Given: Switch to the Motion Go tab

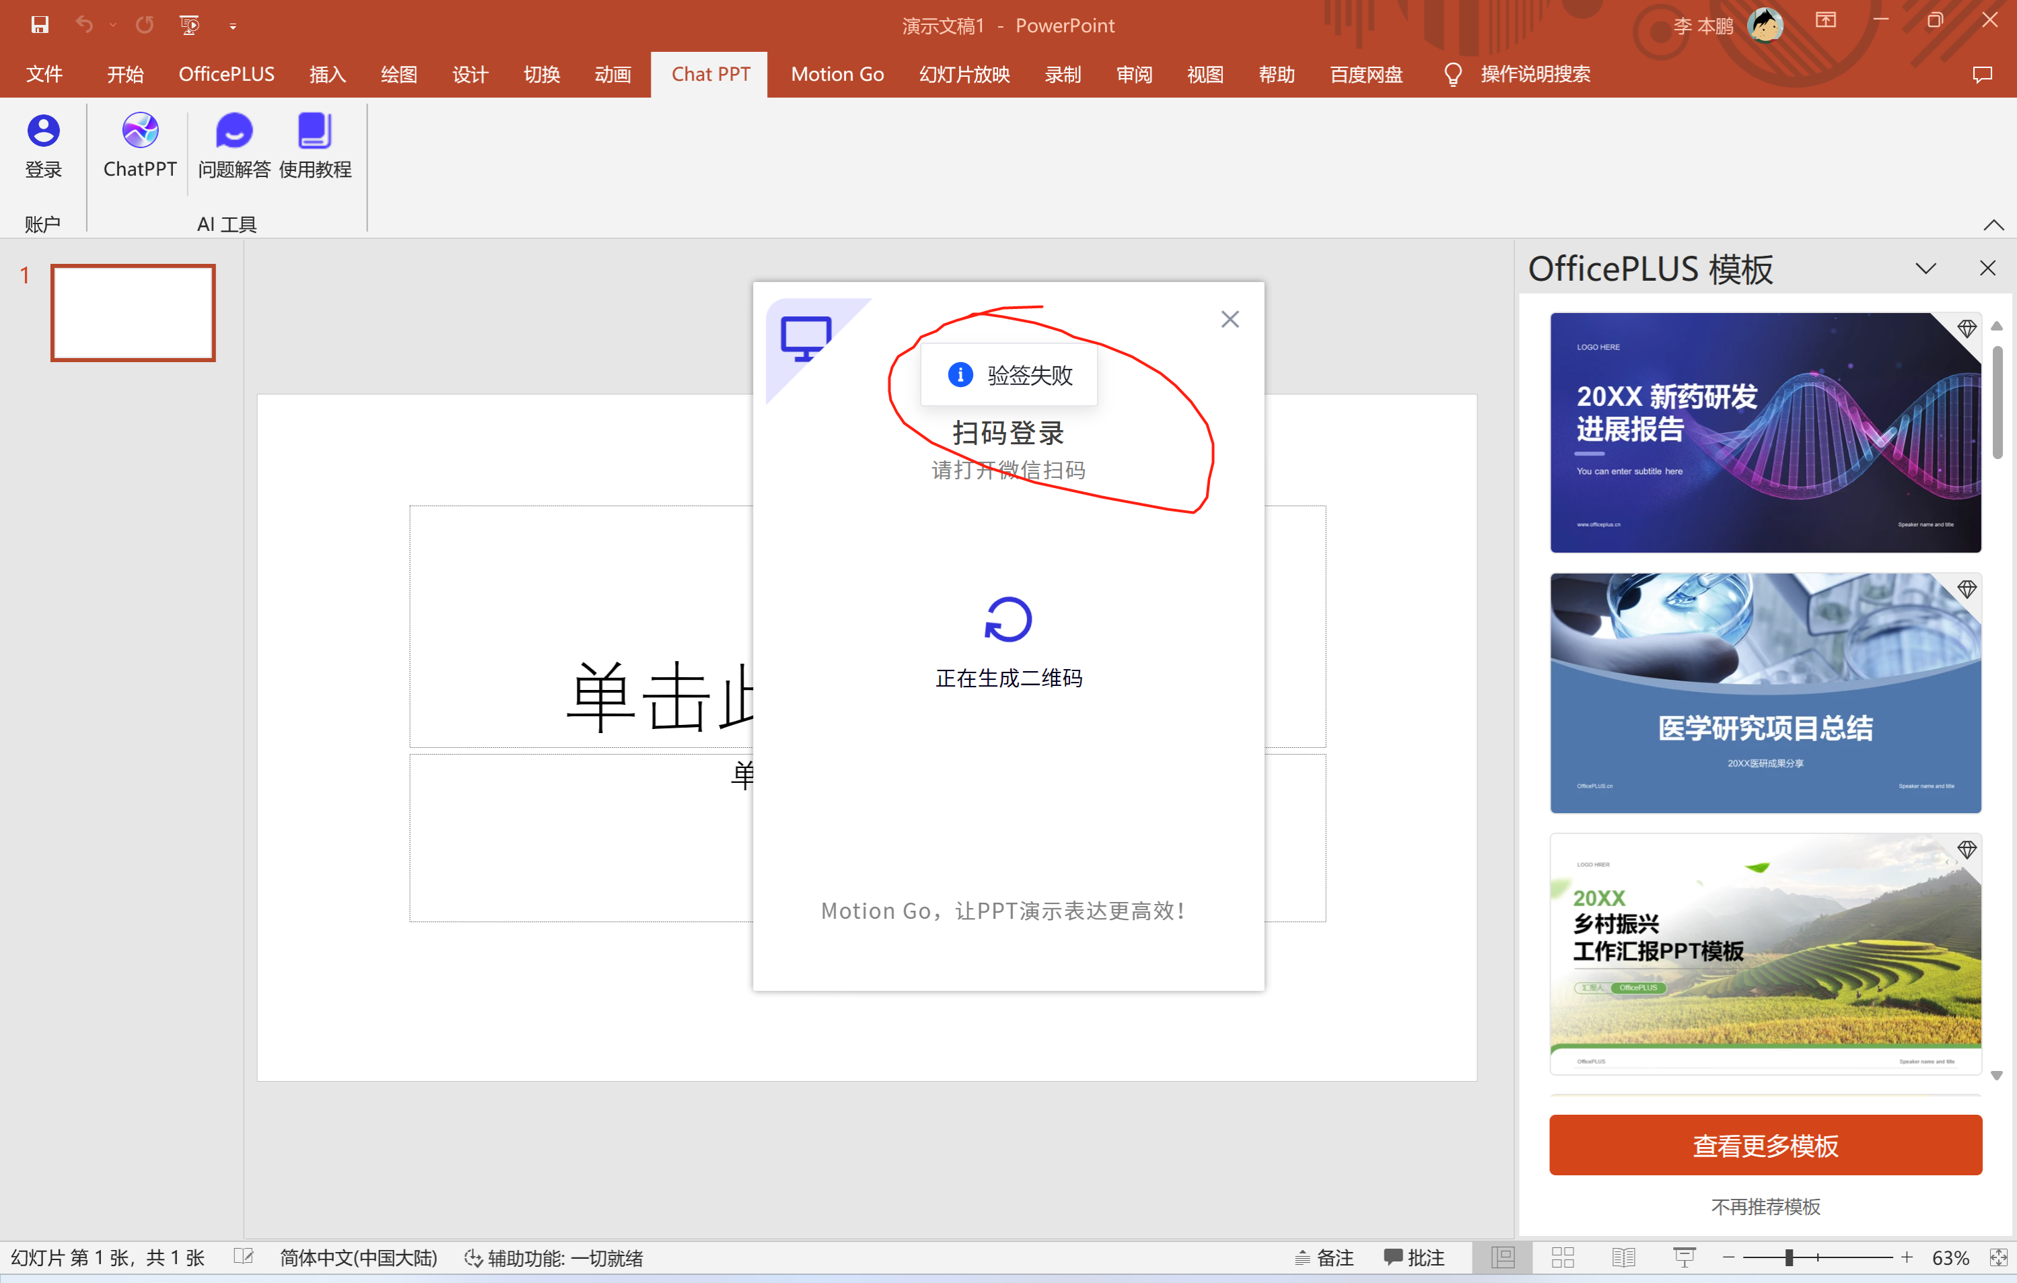Looking at the screenshot, I should (837, 75).
